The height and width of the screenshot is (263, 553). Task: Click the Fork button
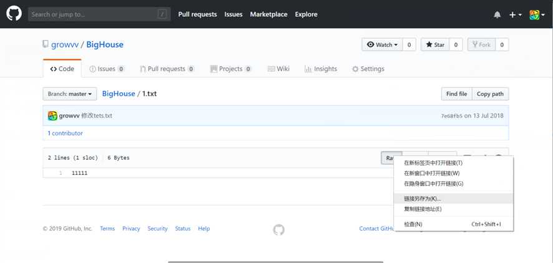[481, 45]
